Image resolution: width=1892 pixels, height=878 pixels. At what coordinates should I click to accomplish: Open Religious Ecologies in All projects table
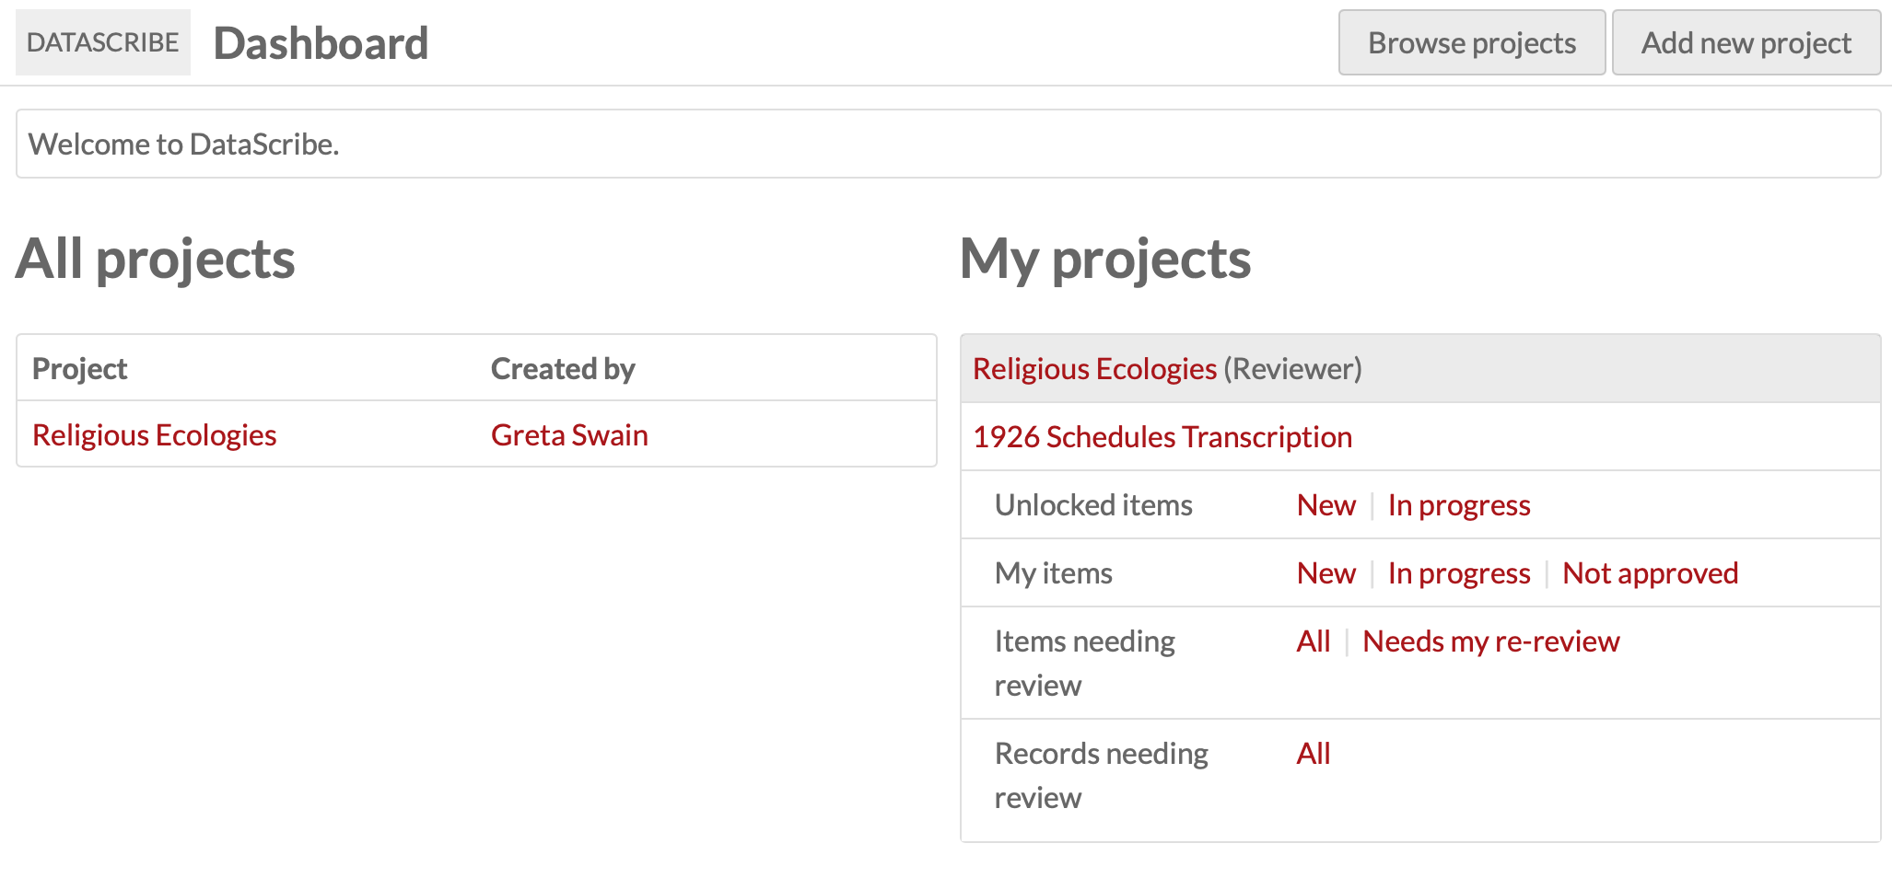pyautogui.click(x=155, y=434)
